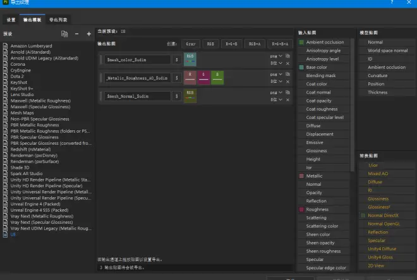Viewport: 417px width, 280px height.
Task: Delete the Metalic_Roughness_AO_$udim output map
Action: pos(287,82)
